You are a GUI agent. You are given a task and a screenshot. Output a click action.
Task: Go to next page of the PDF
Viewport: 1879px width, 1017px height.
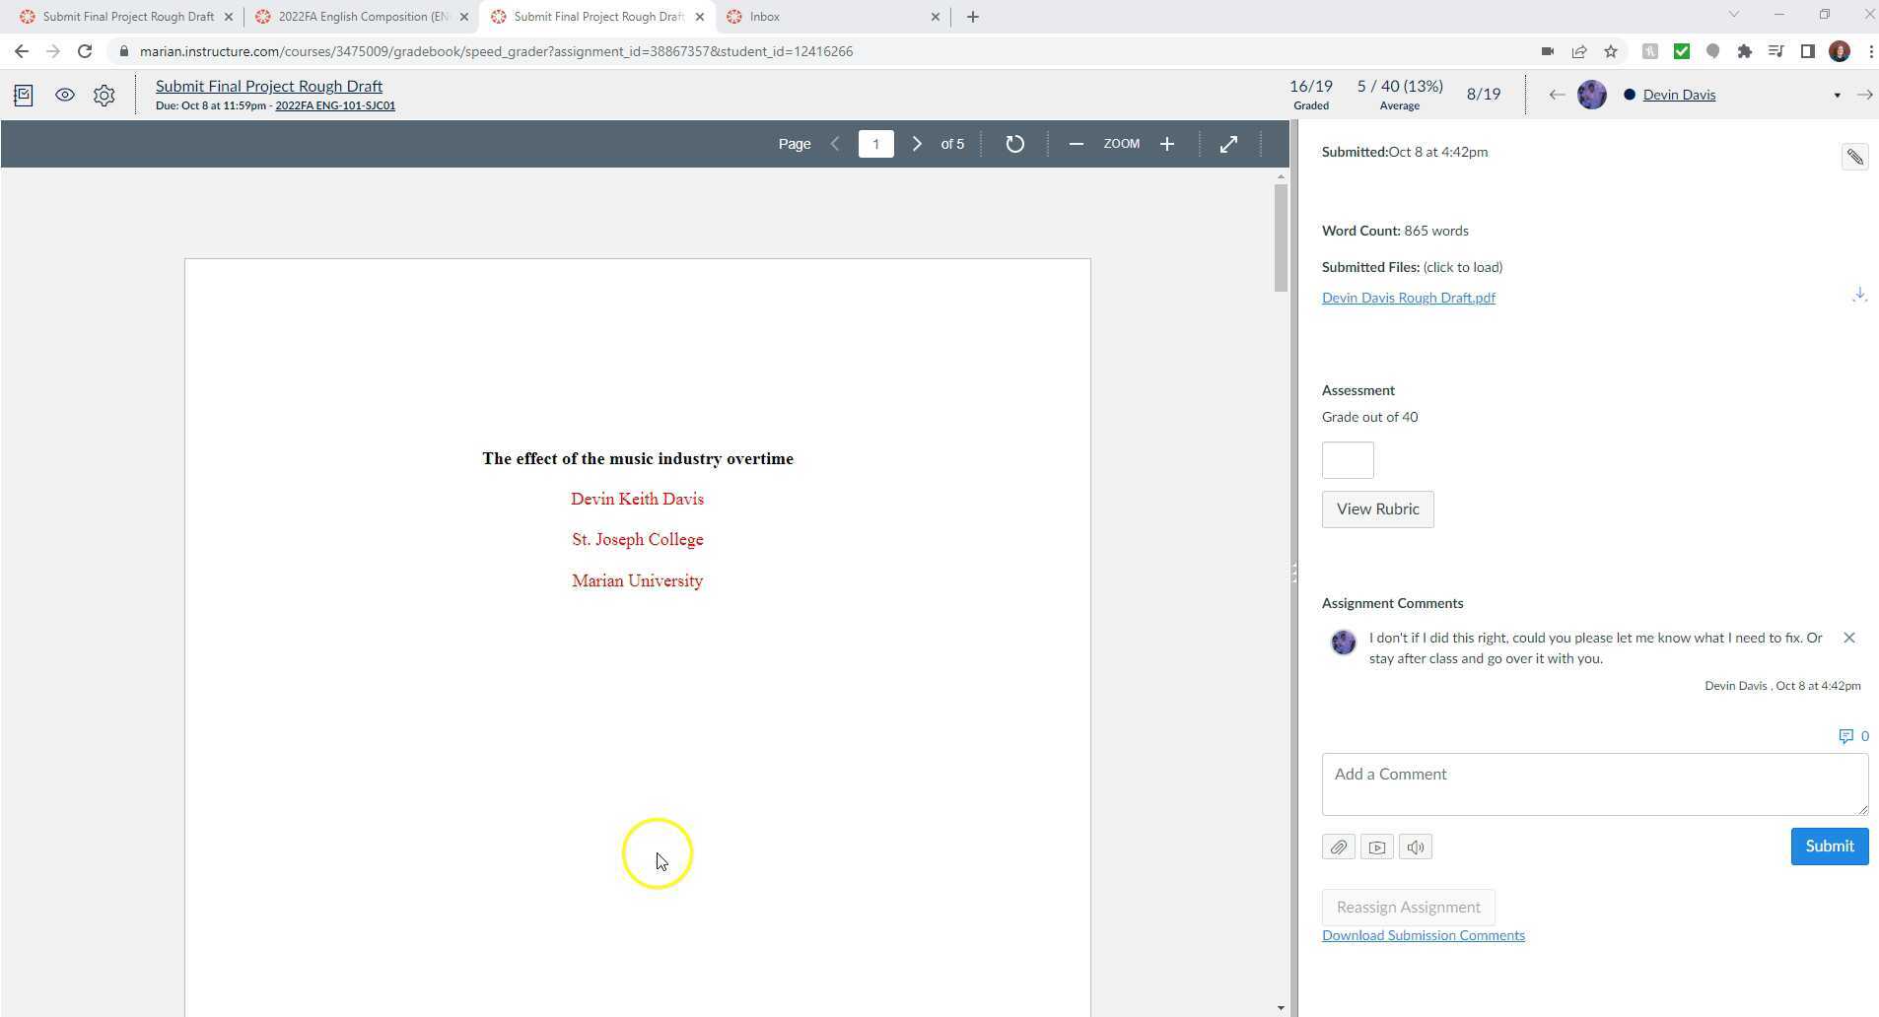tap(917, 144)
